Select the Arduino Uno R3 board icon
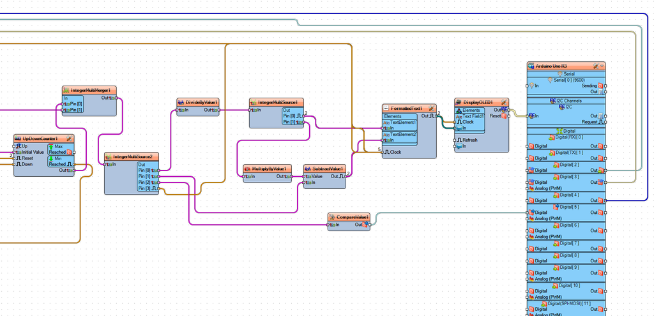This screenshot has width=654, height=316. click(531, 66)
